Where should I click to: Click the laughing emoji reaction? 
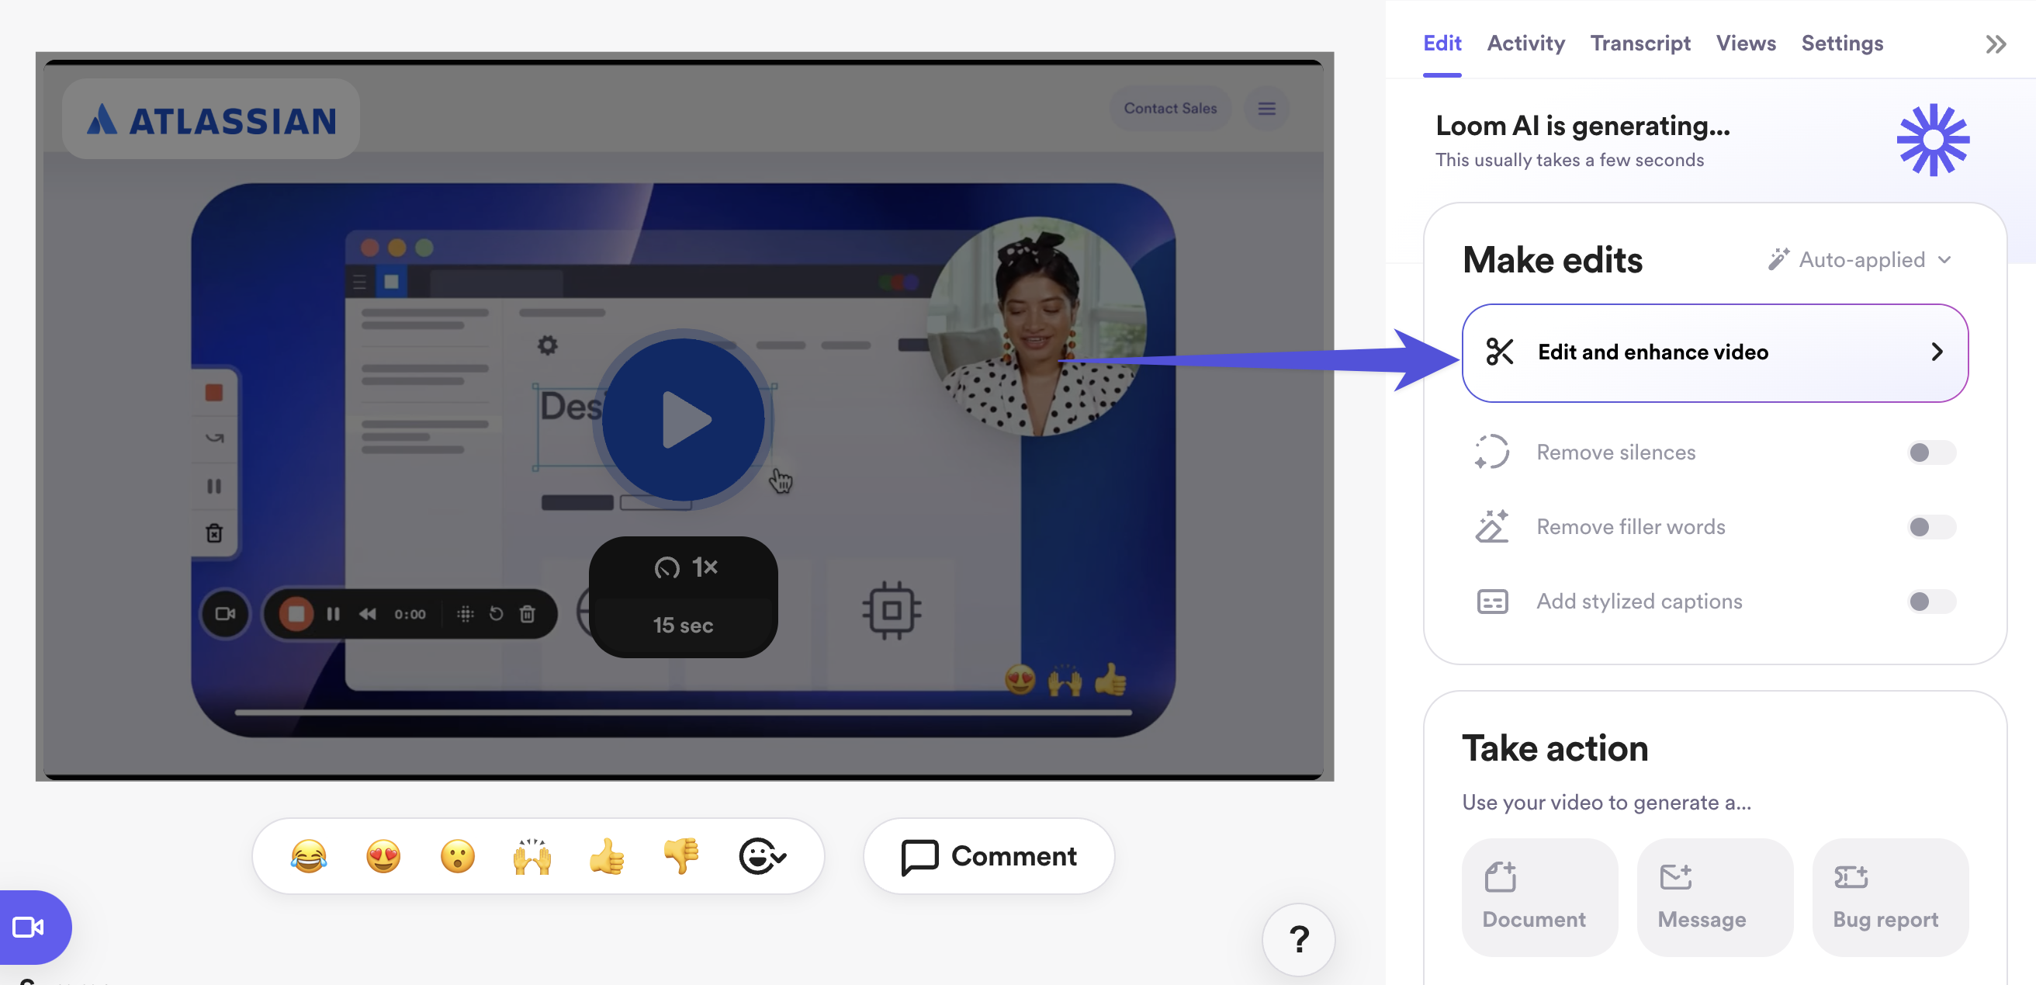pyautogui.click(x=308, y=856)
